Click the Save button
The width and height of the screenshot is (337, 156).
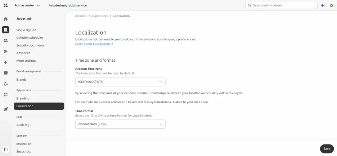[327, 149]
